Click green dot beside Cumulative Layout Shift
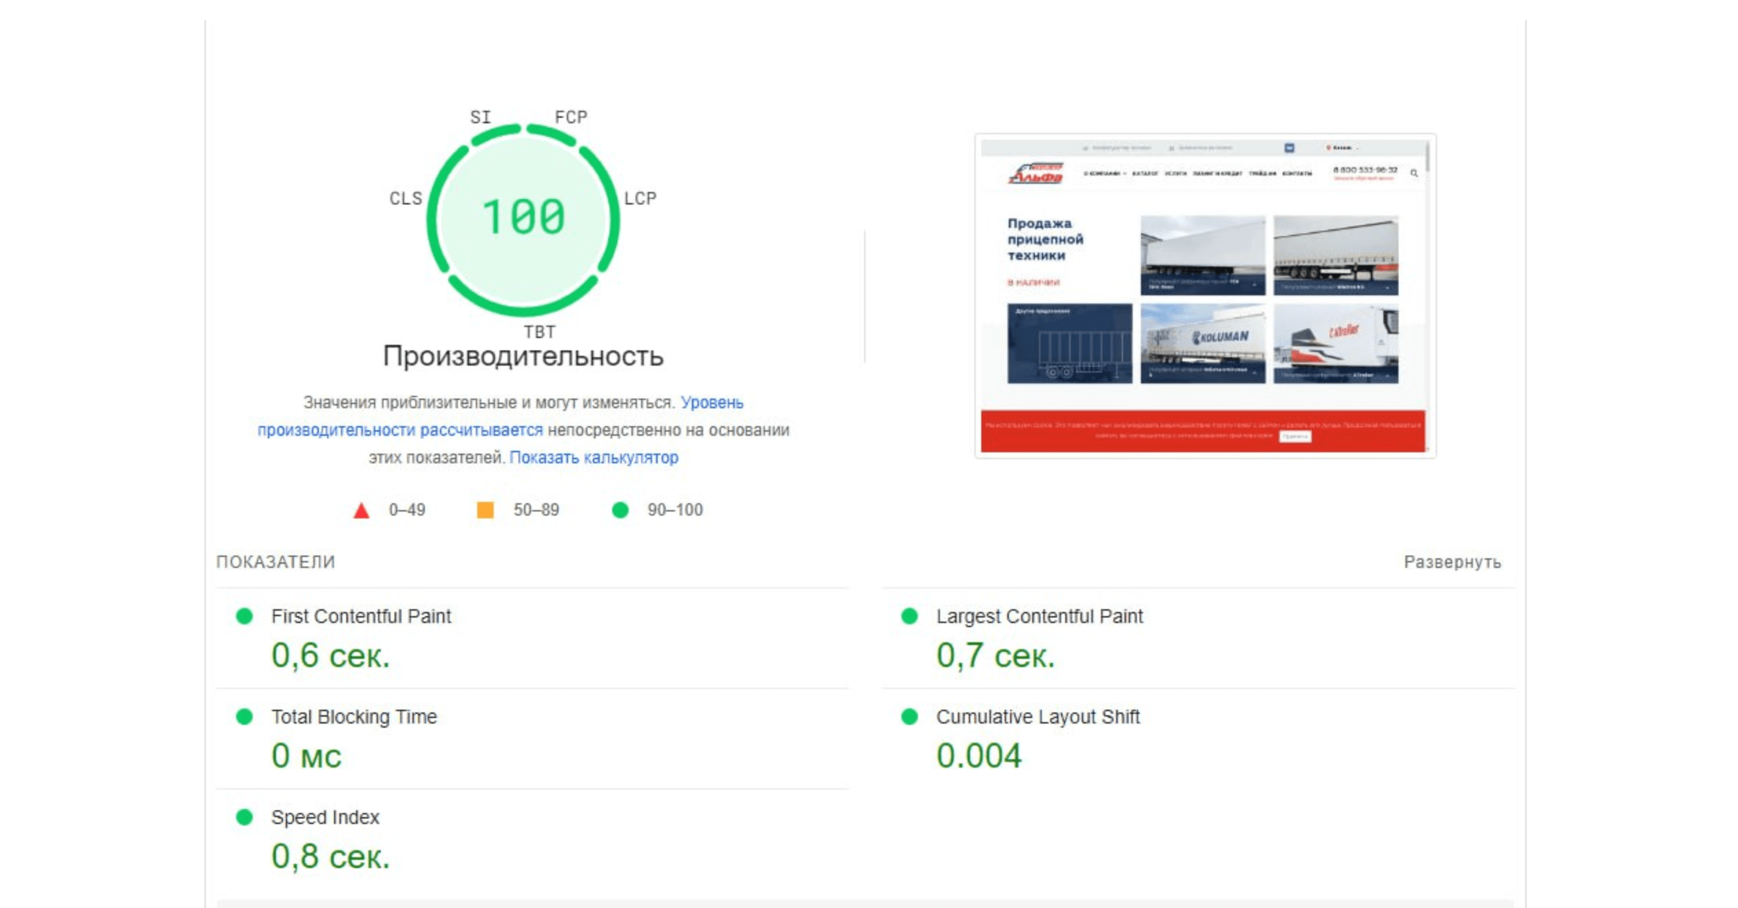 pos(909,717)
